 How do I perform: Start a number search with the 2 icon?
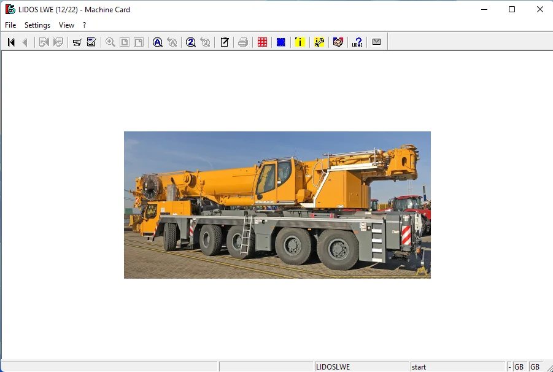click(191, 42)
